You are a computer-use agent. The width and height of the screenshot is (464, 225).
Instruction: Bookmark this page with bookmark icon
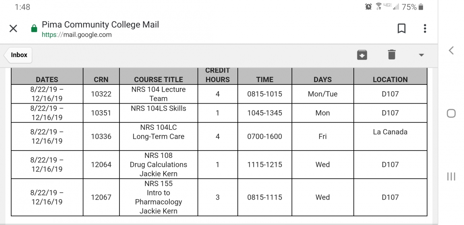pyautogui.click(x=402, y=29)
